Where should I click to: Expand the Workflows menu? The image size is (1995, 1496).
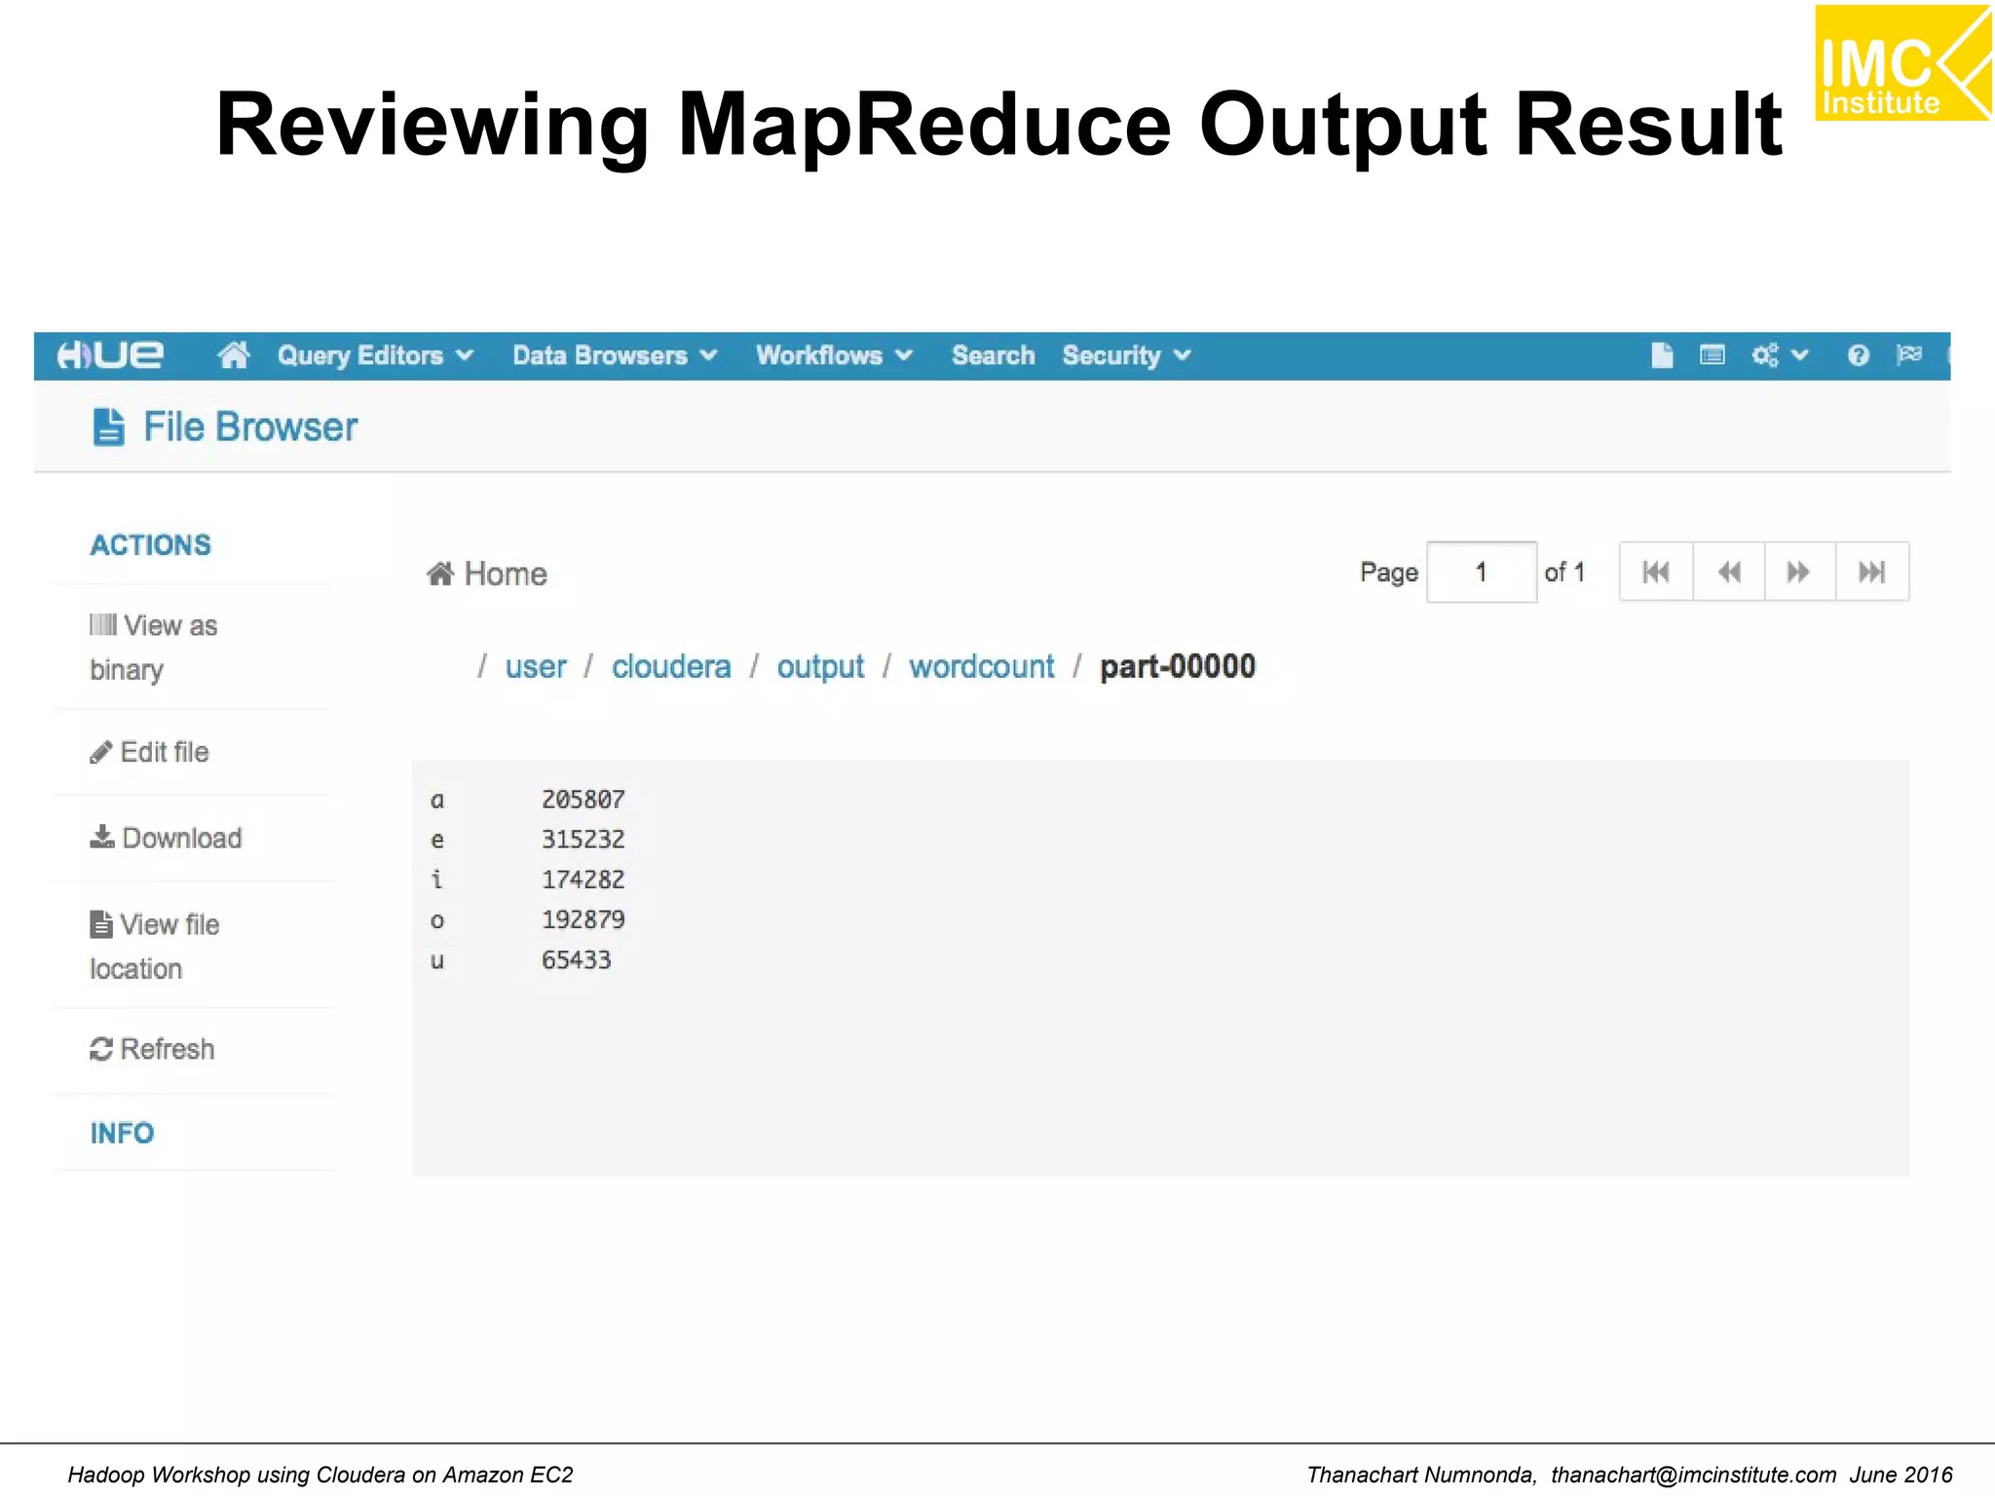[x=834, y=355]
